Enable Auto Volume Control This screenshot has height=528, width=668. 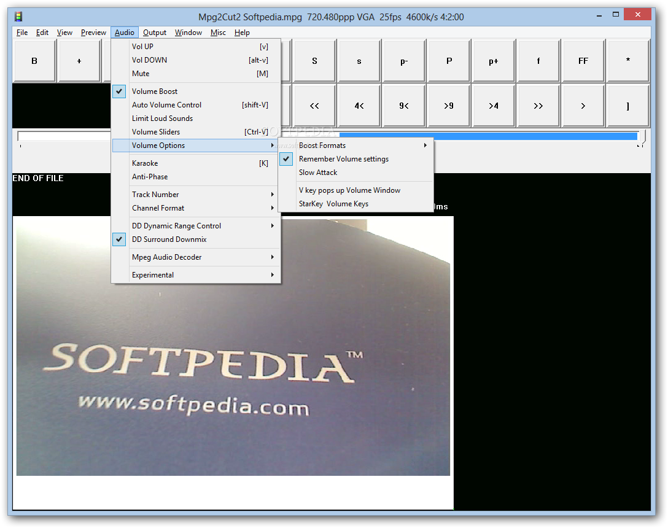[x=196, y=105]
